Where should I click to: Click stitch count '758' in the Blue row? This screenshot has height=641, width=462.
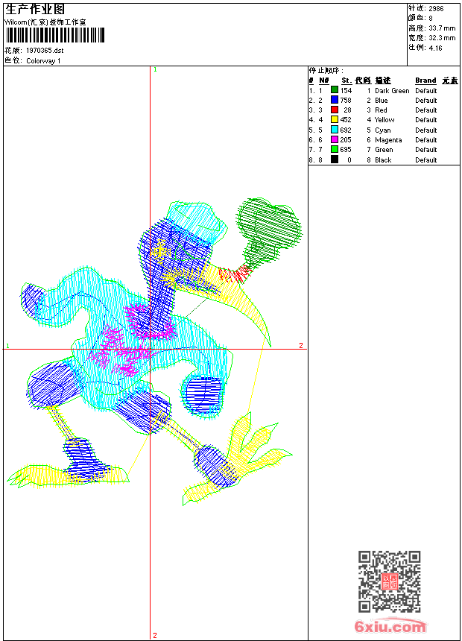point(346,100)
